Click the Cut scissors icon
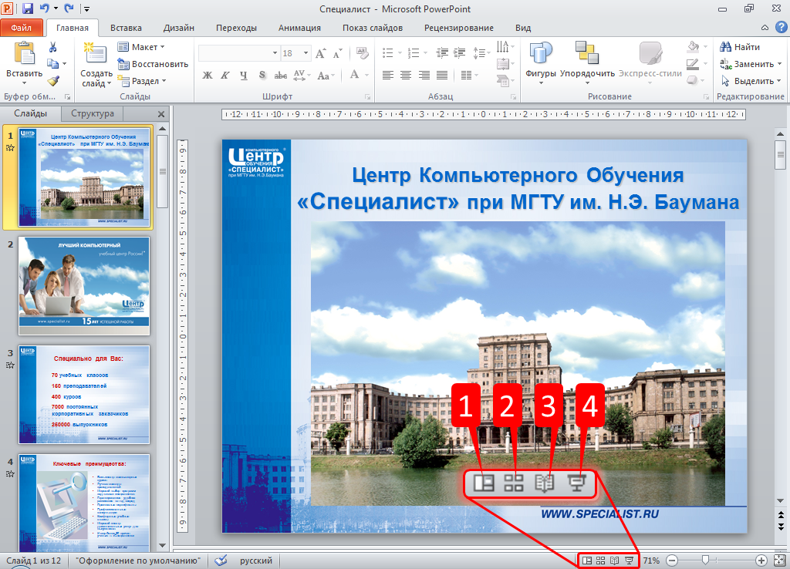 (52, 47)
